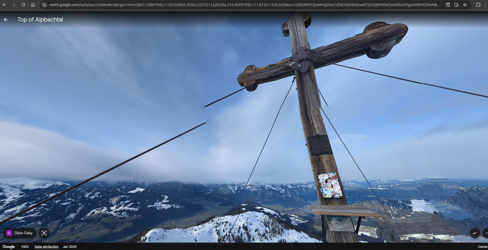Screen dimensions: 488x250
Task: Open the Data attribution link
Action: 46,247
